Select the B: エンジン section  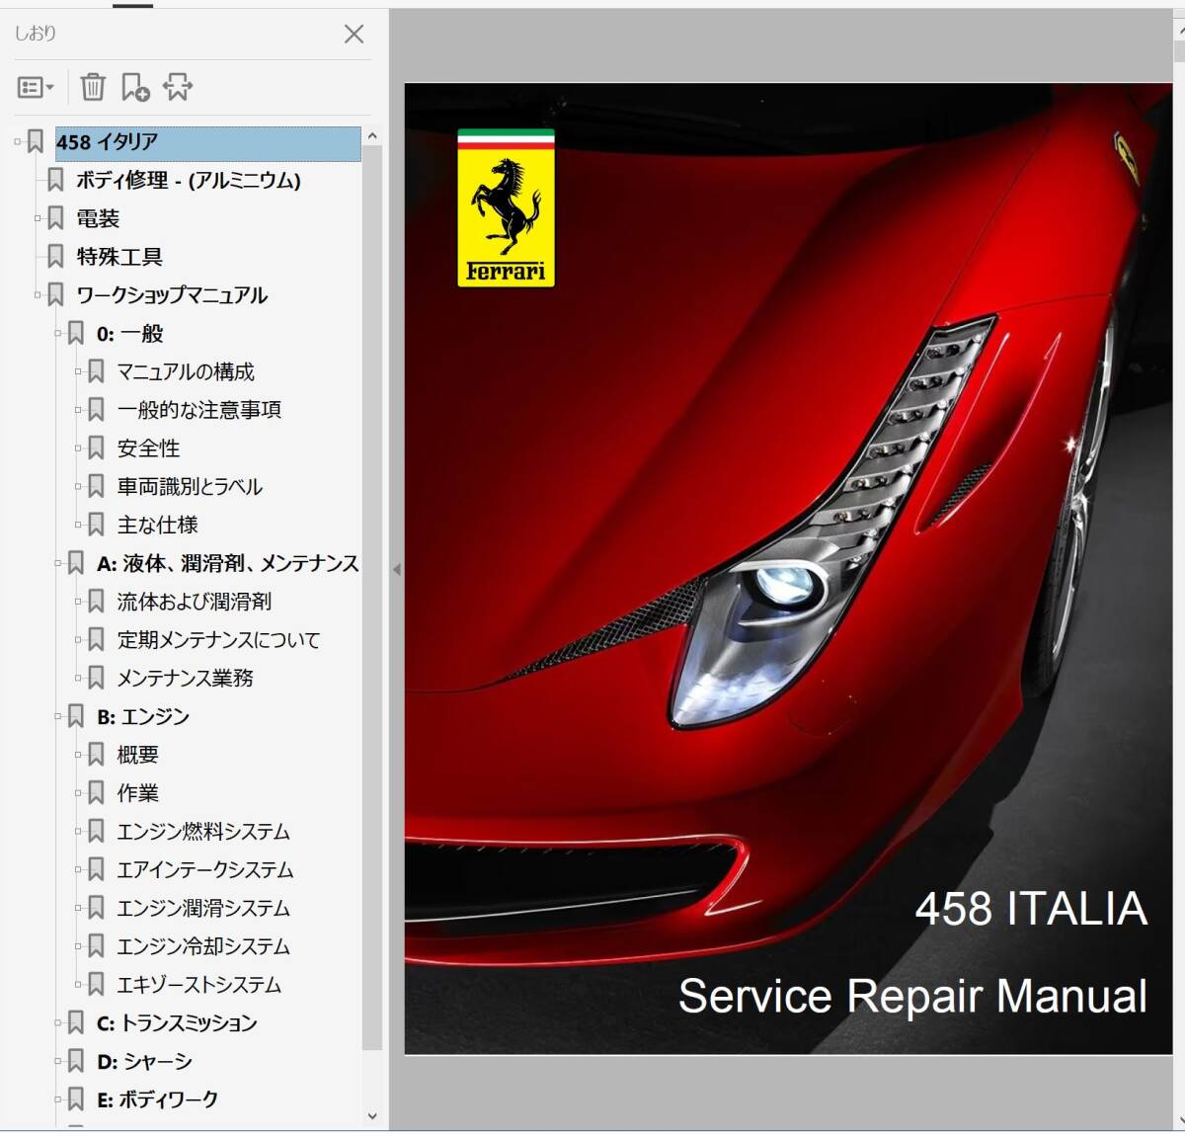142,717
